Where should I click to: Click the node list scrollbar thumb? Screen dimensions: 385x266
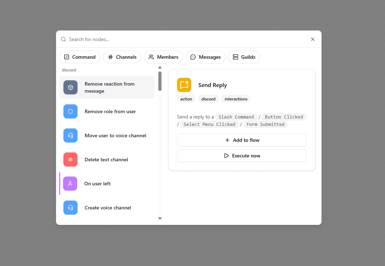[160, 81]
